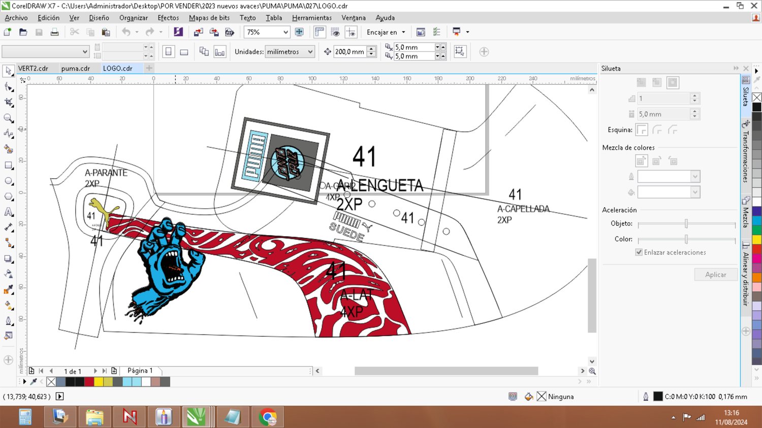Viewport: 762px width, 428px height.
Task: Click the full-screen preview icon
Action: (x=299, y=32)
